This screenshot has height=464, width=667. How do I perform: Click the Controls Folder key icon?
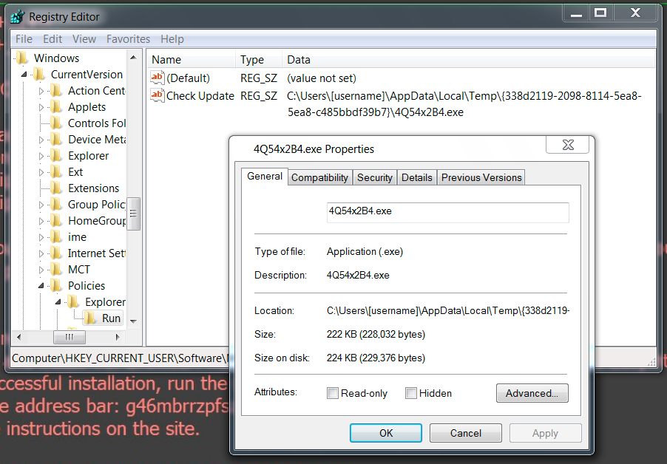coord(56,123)
